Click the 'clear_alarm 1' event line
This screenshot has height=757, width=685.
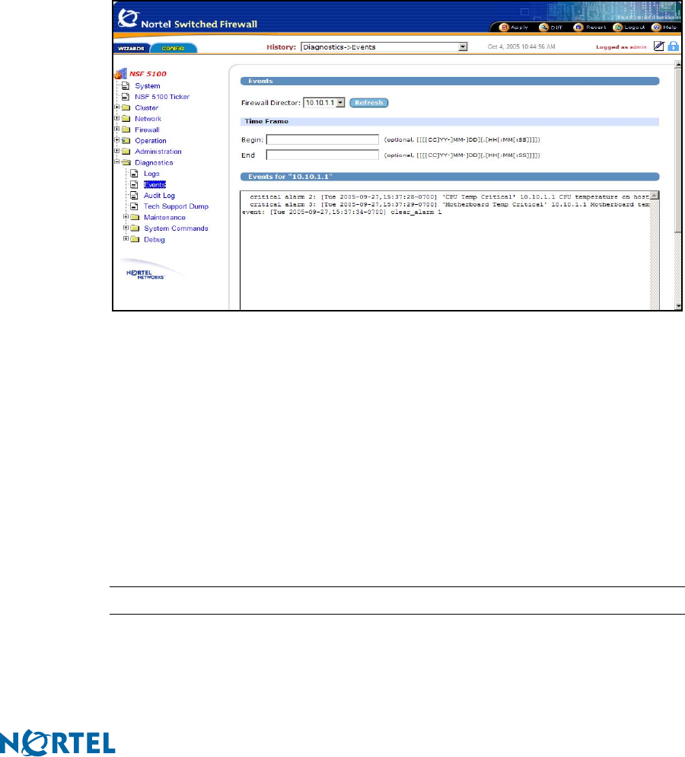coord(342,212)
